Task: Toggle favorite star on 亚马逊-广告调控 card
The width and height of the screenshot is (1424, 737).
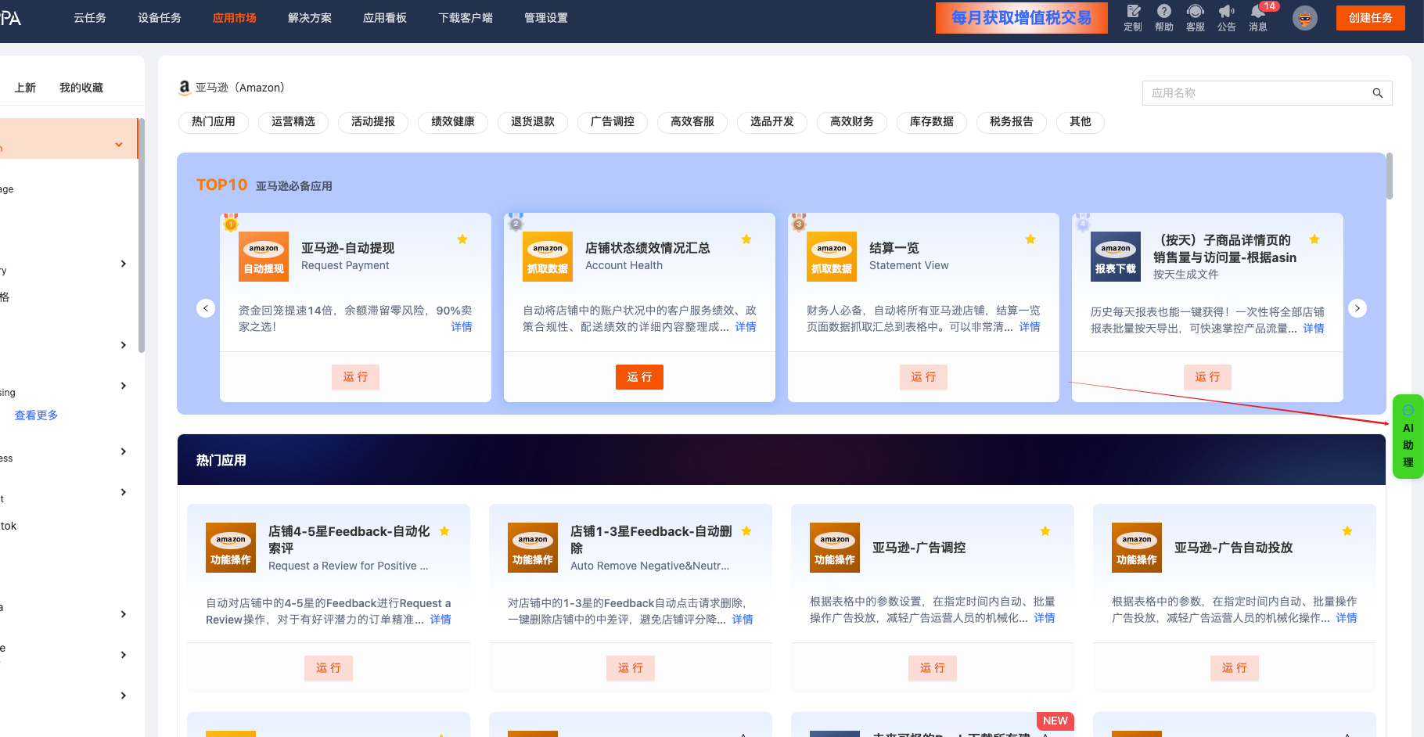Action: (1045, 531)
